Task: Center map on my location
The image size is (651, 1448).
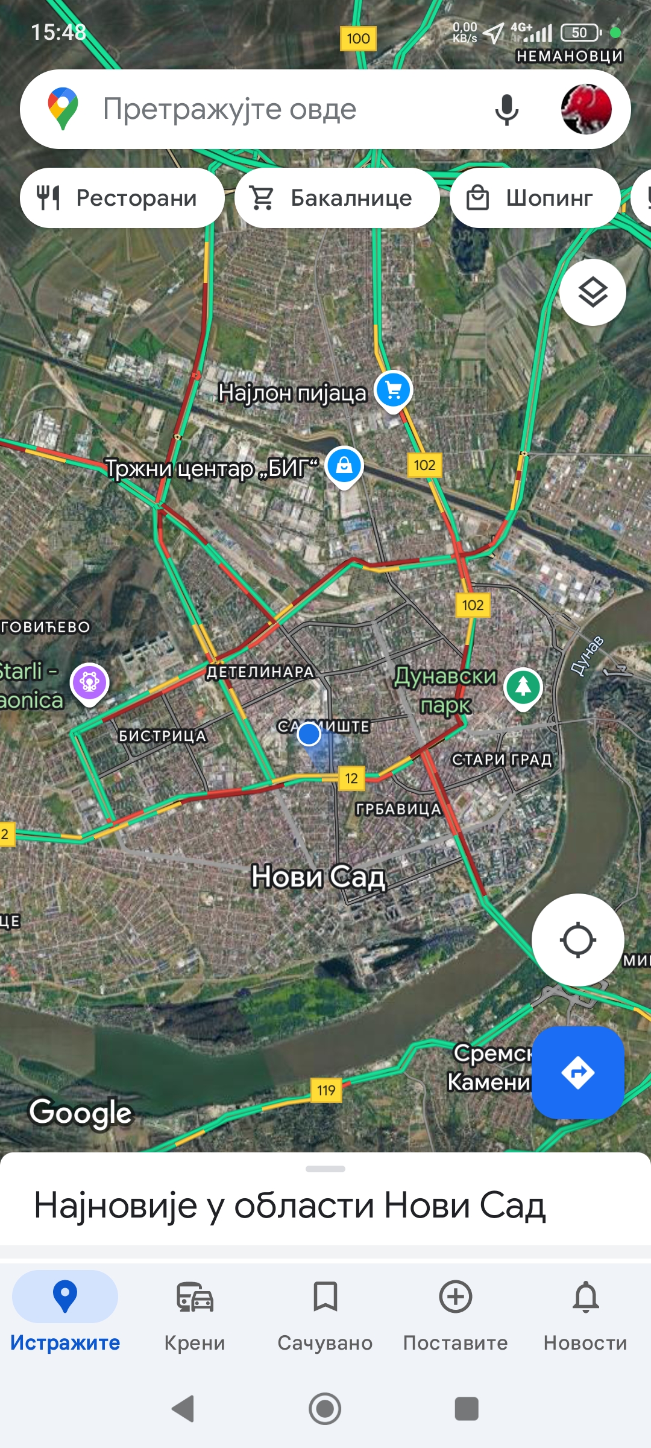Action: click(x=577, y=940)
